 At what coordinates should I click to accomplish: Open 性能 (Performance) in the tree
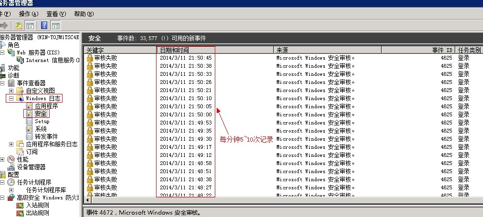point(22,159)
